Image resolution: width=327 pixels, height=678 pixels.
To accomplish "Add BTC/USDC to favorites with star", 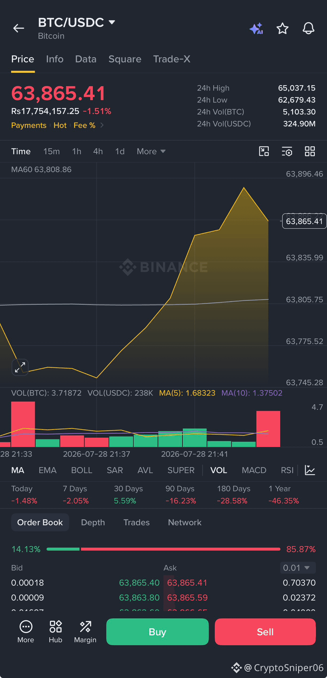I will pos(282,28).
